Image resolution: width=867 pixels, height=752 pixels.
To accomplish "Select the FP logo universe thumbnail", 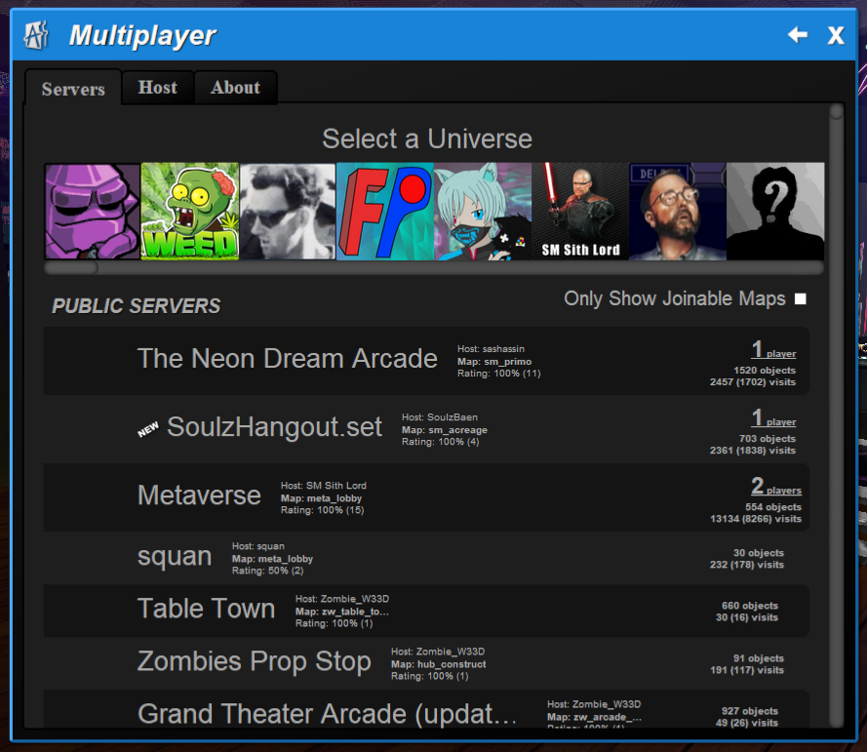I will click(385, 212).
